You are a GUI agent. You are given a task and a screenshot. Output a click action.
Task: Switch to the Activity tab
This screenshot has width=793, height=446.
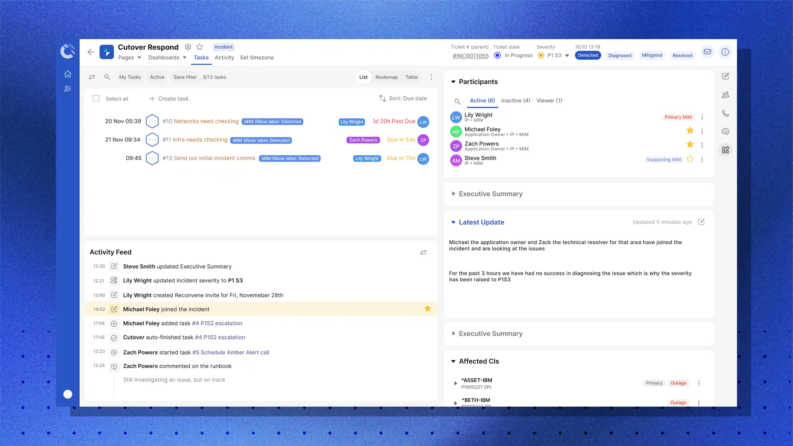(x=224, y=58)
